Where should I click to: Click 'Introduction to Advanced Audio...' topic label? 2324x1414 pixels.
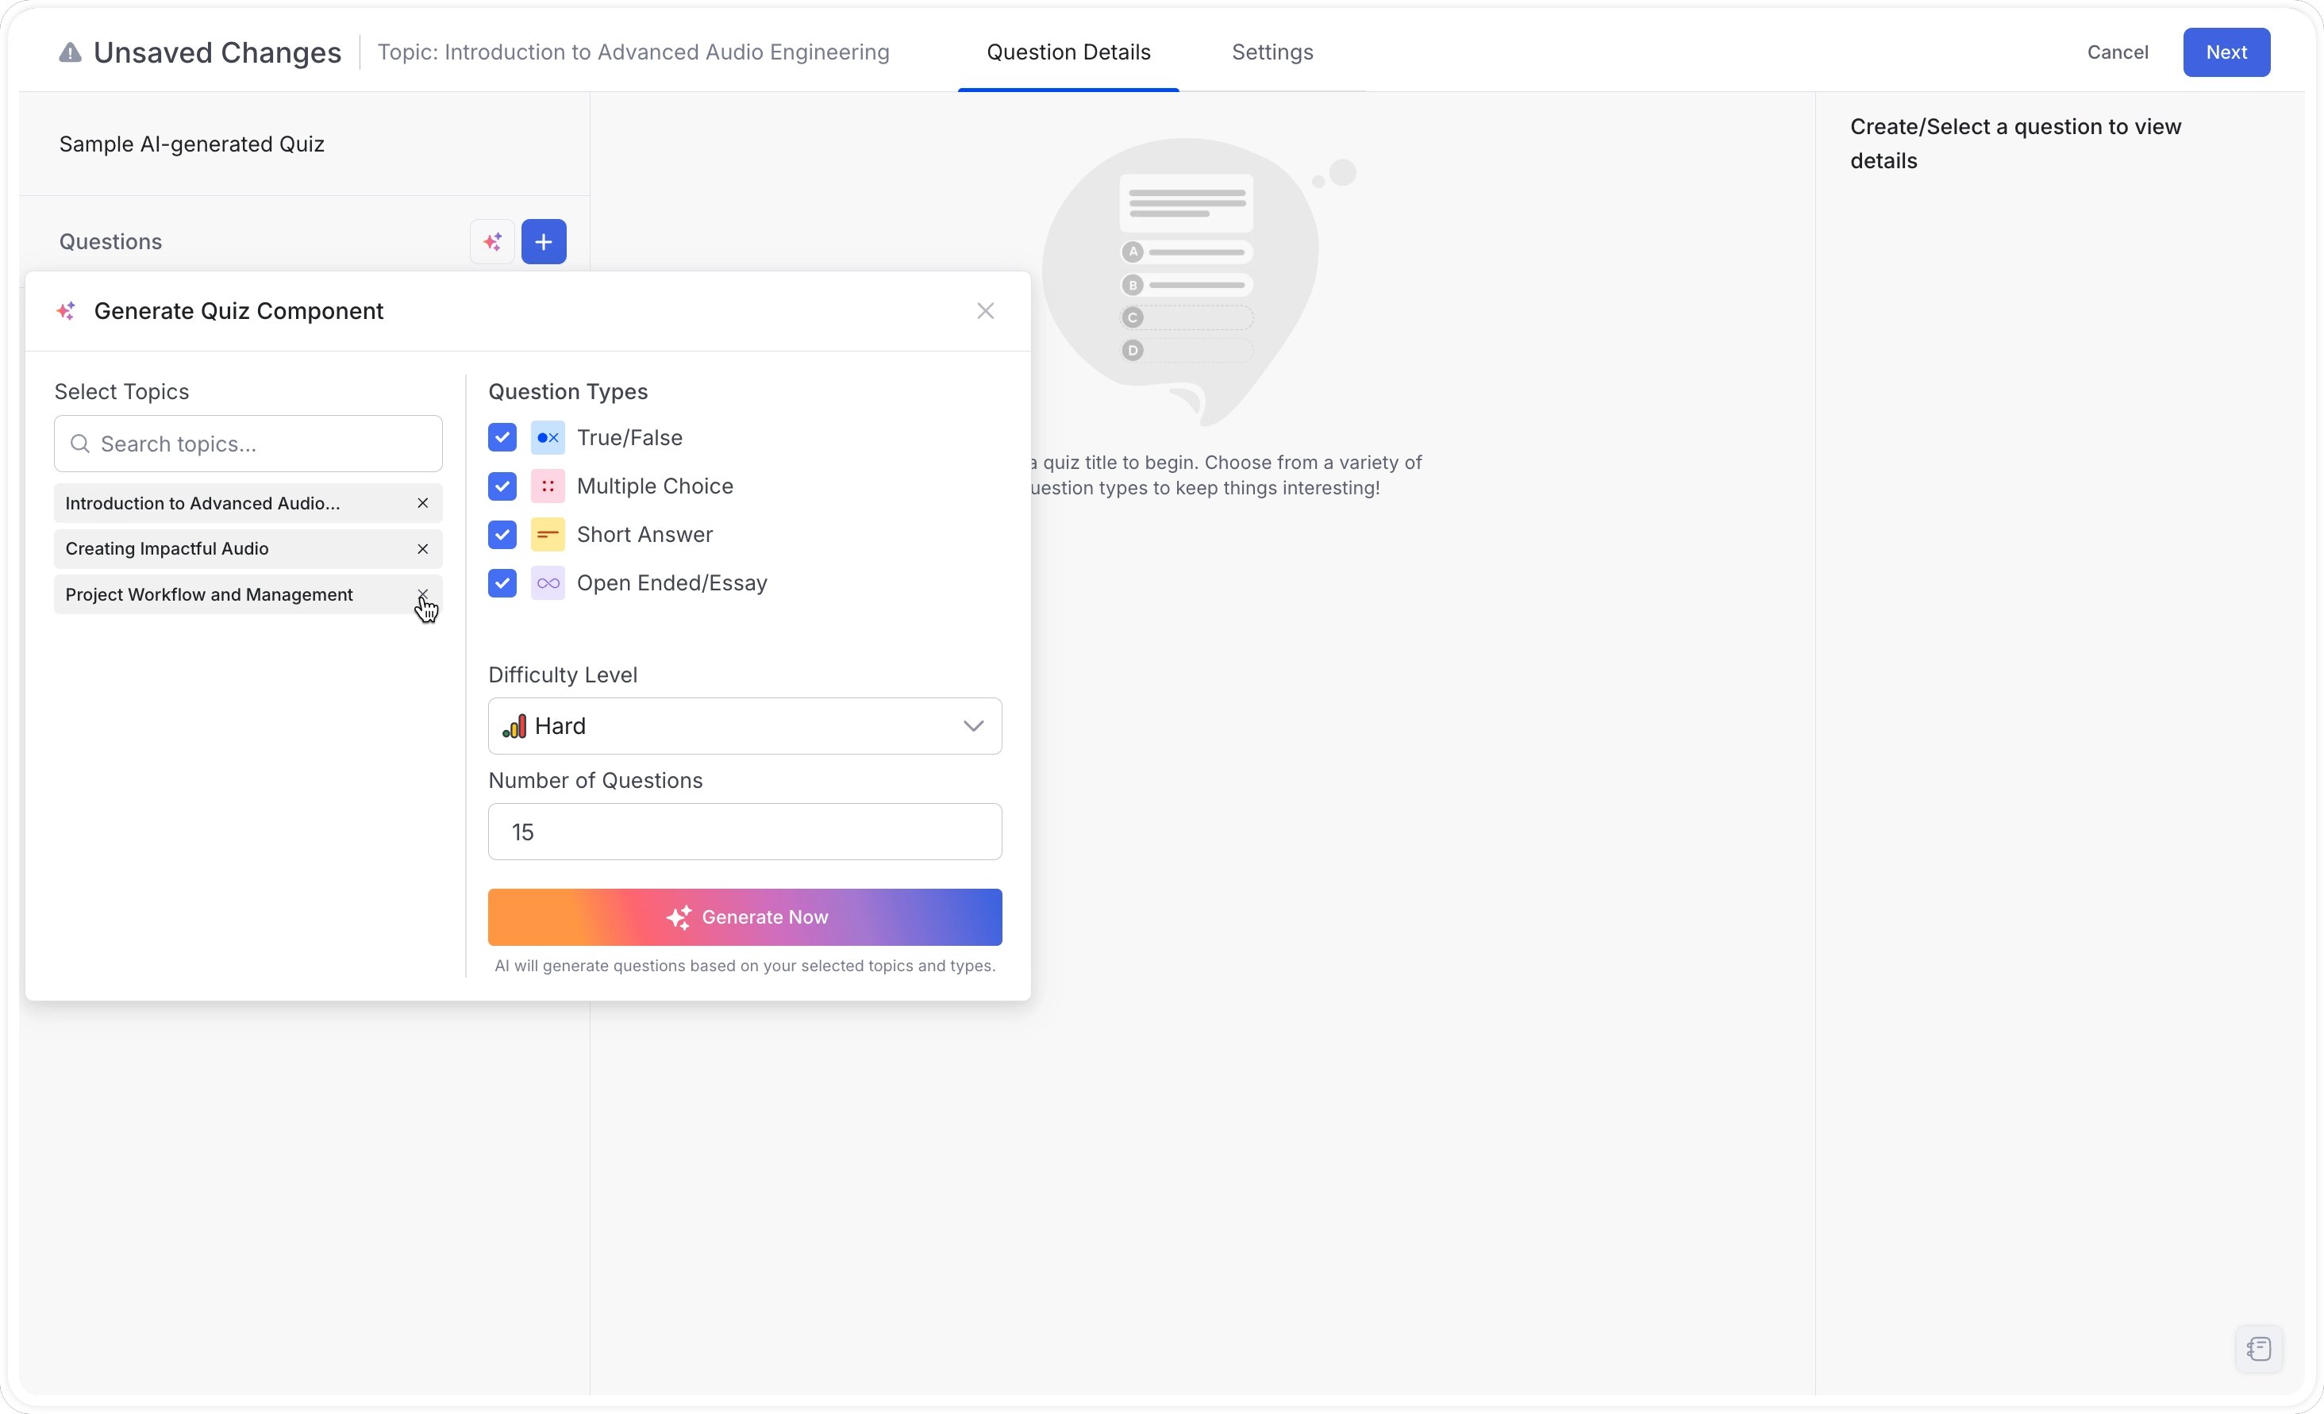click(x=202, y=503)
